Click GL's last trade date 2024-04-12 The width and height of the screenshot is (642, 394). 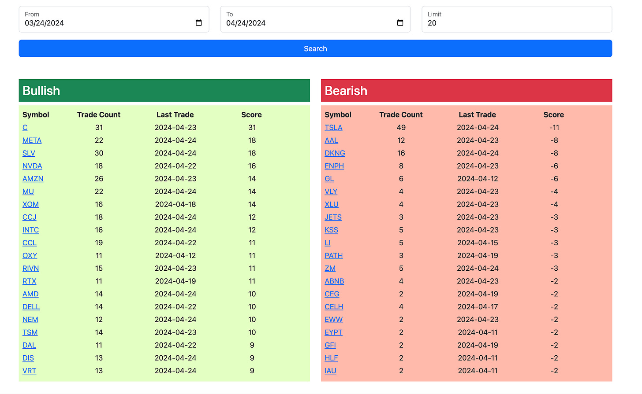[478, 179]
